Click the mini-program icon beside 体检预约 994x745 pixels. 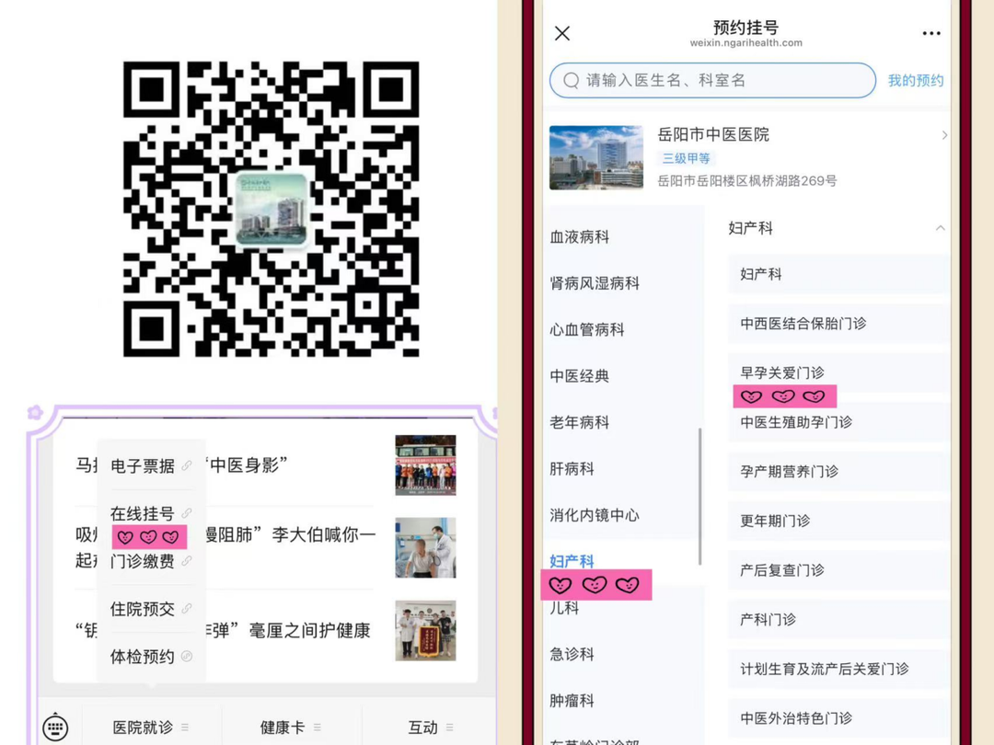coord(186,657)
